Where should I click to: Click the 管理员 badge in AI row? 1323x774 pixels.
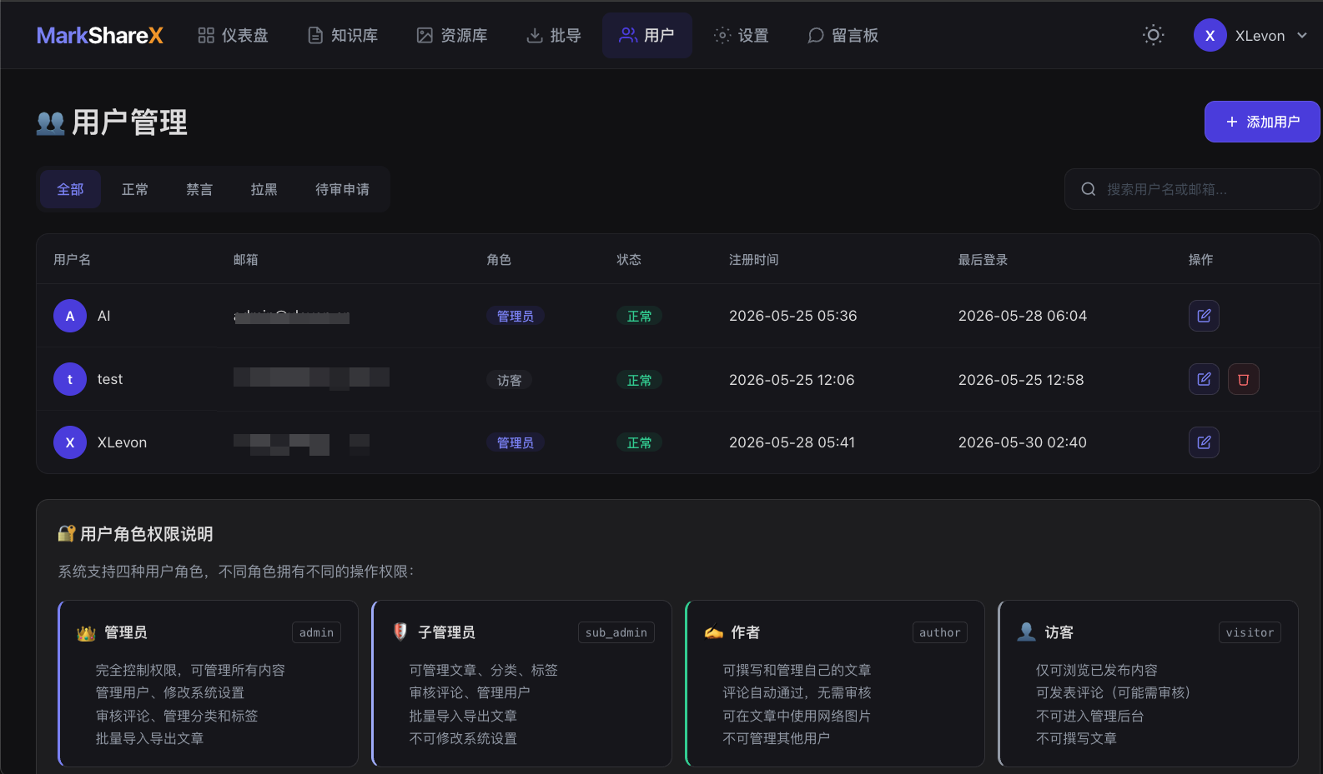click(516, 316)
